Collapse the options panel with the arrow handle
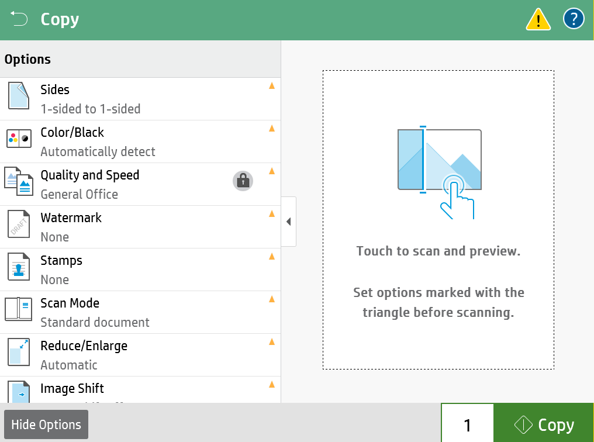This screenshot has height=442, width=594. (x=288, y=222)
